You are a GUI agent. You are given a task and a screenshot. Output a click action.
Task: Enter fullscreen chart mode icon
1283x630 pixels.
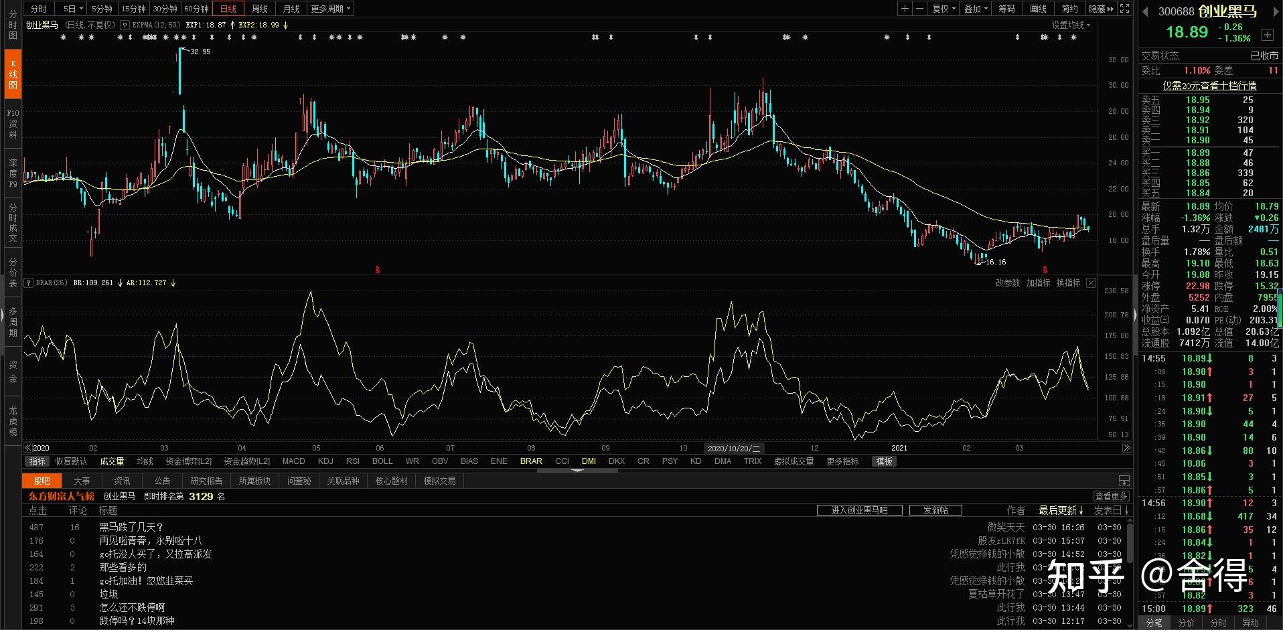point(1125,9)
